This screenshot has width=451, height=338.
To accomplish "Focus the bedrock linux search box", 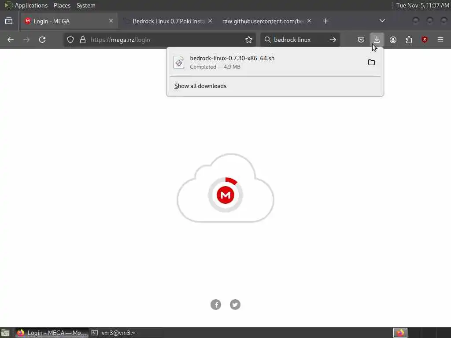I will coord(299,40).
